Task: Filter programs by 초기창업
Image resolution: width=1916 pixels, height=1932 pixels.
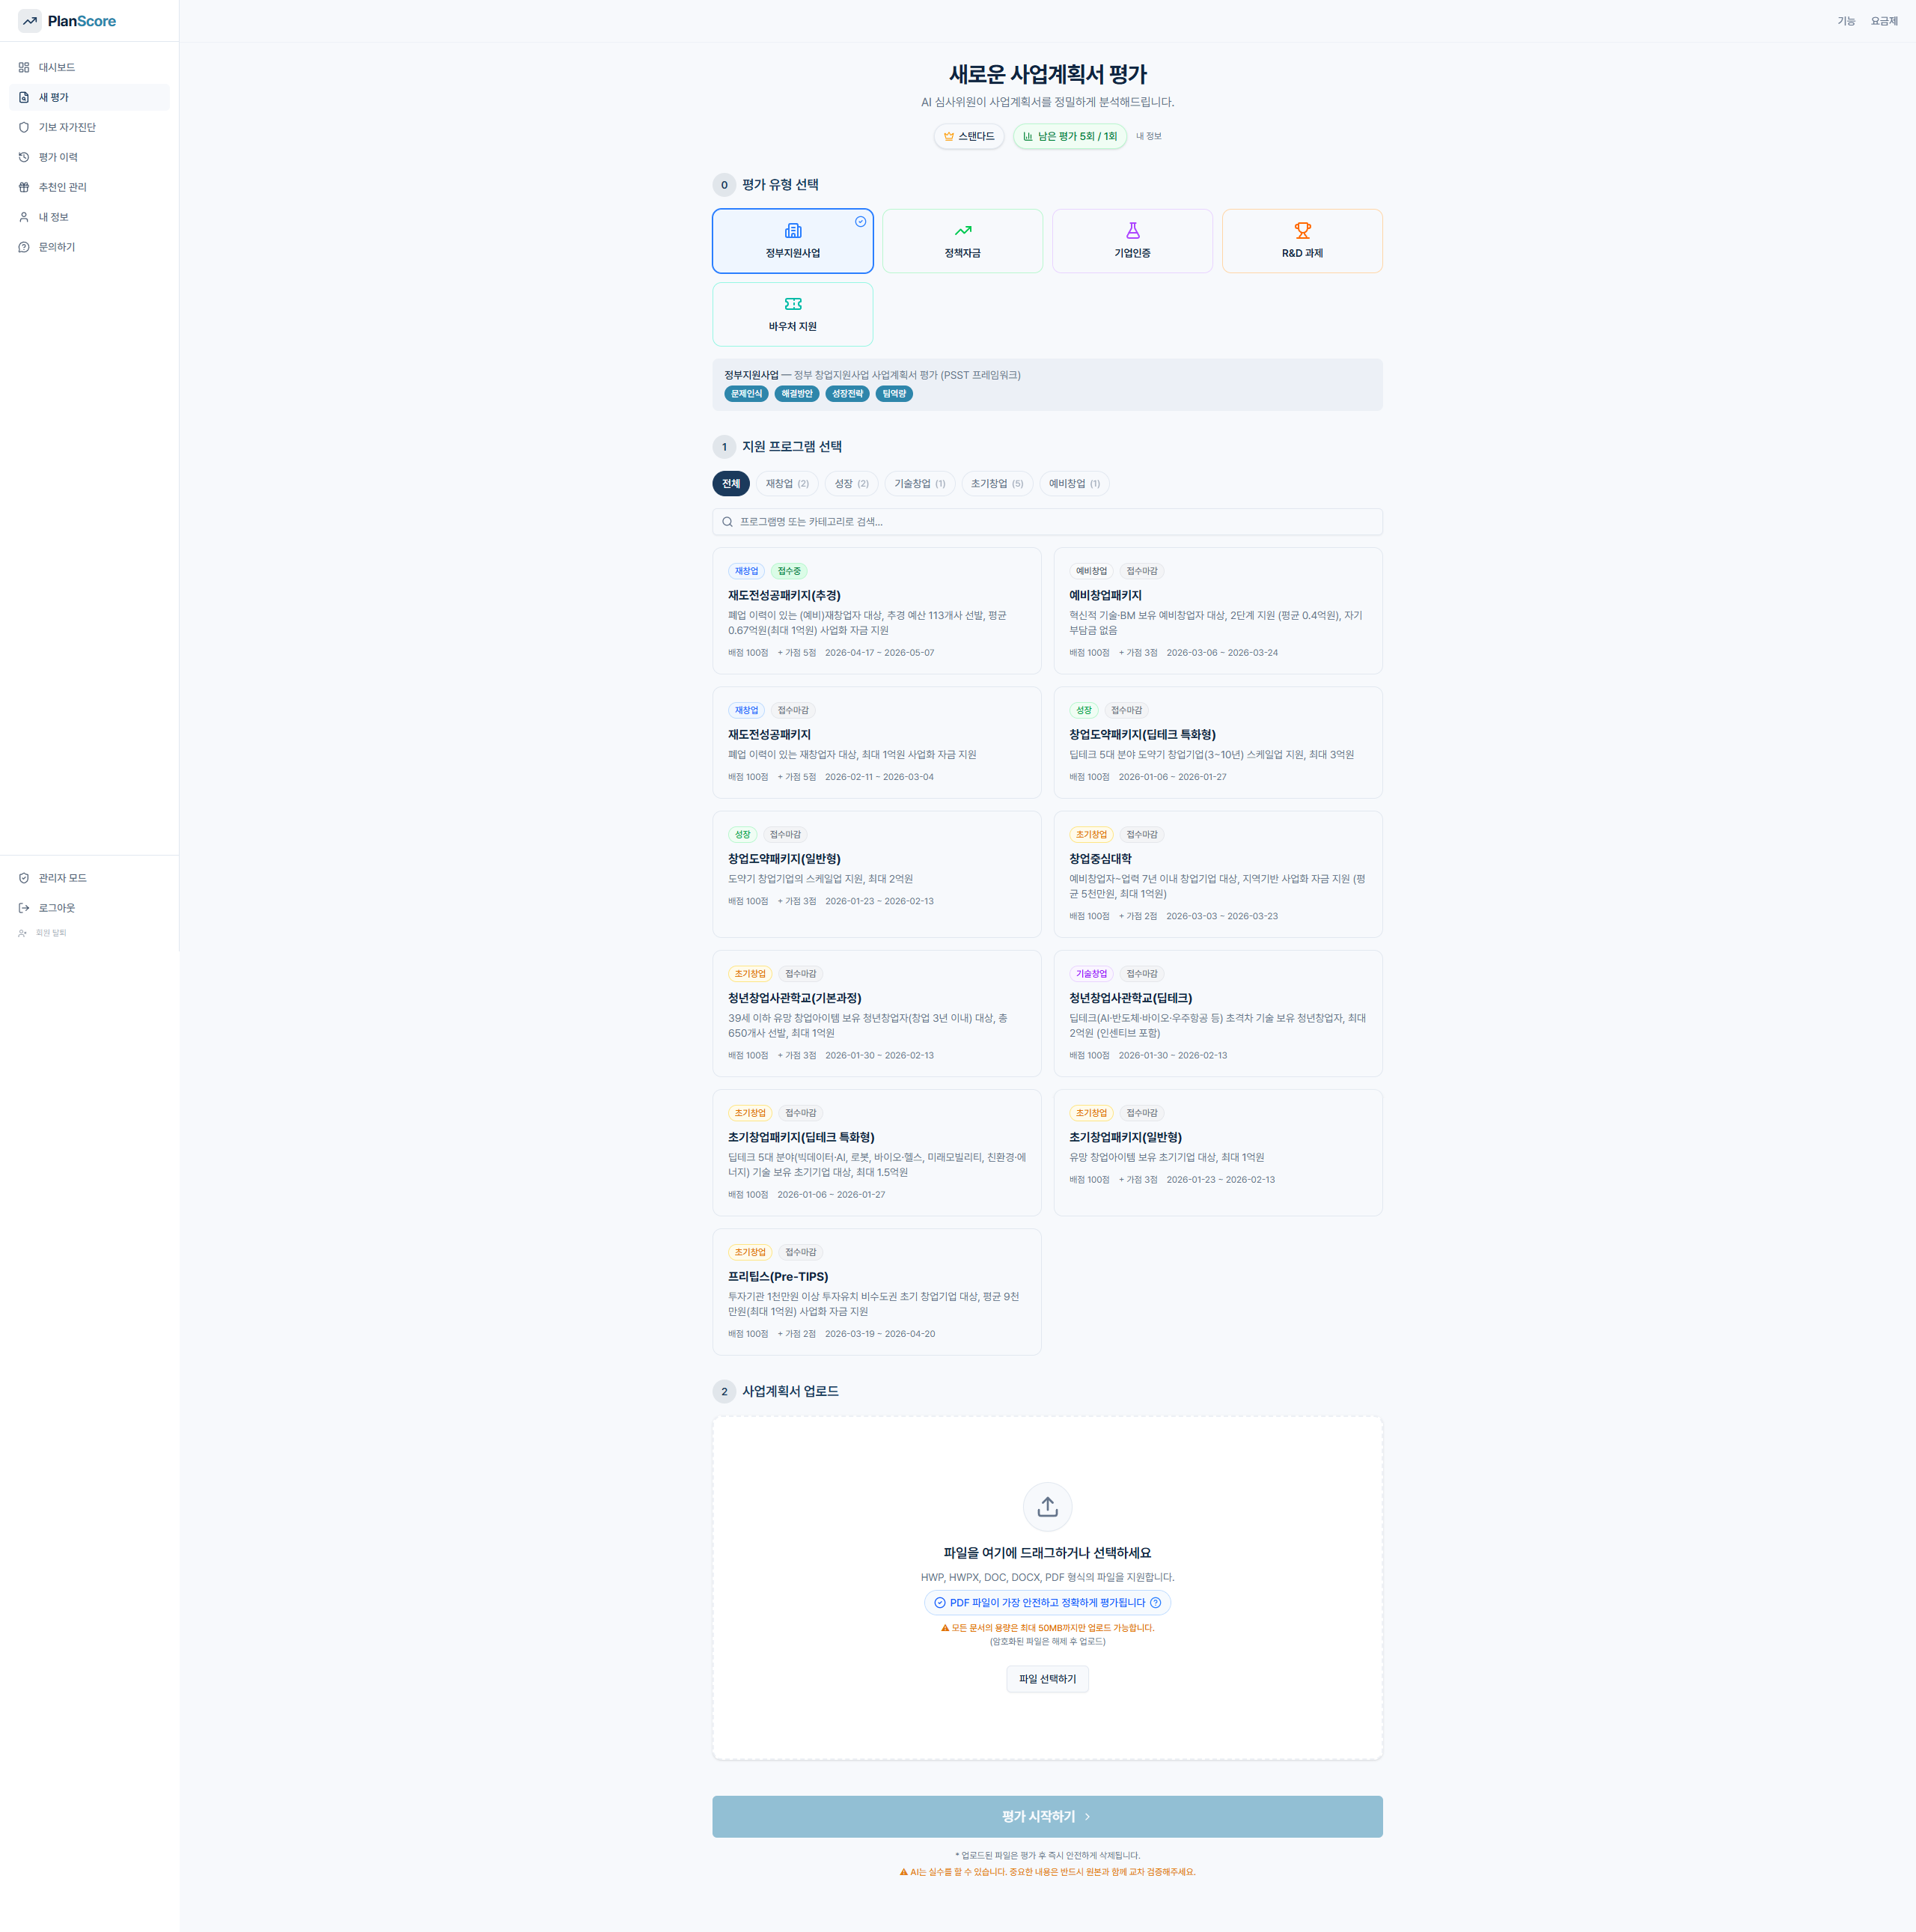Action: pyautogui.click(x=996, y=483)
